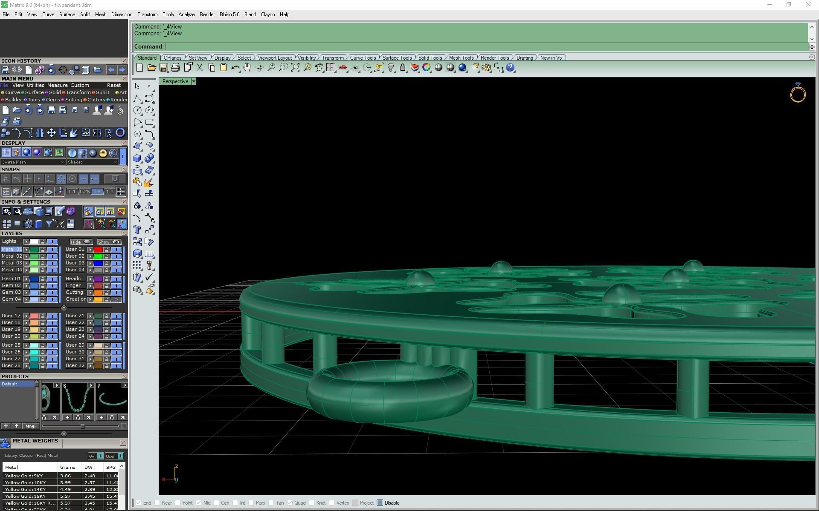Click the Pan hand tool icon

point(247,68)
